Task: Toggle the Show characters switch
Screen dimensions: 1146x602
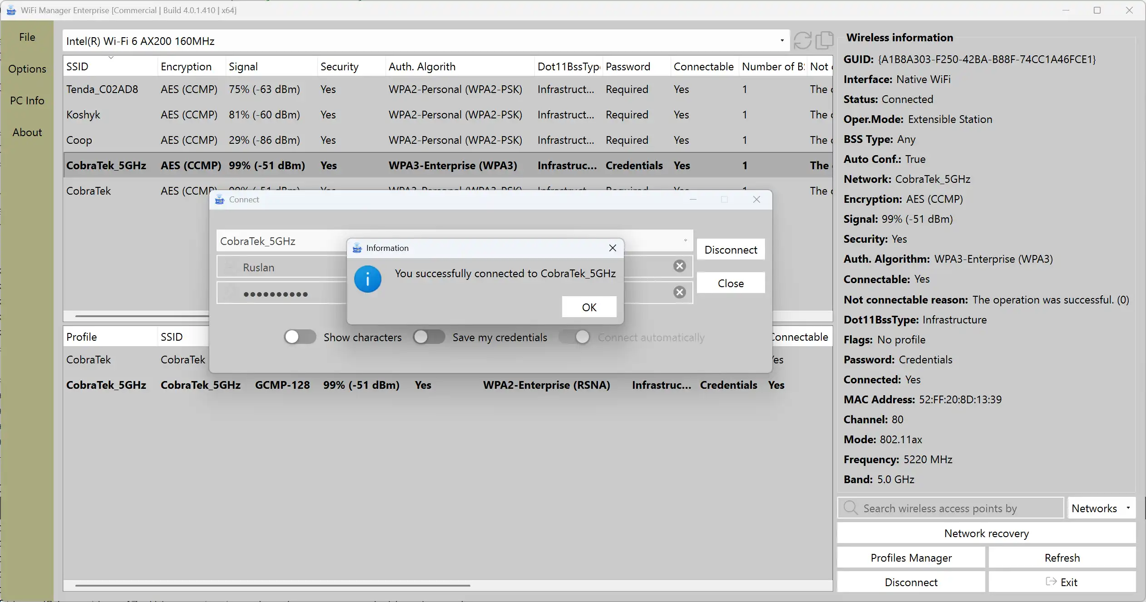Action: pyautogui.click(x=300, y=337)
